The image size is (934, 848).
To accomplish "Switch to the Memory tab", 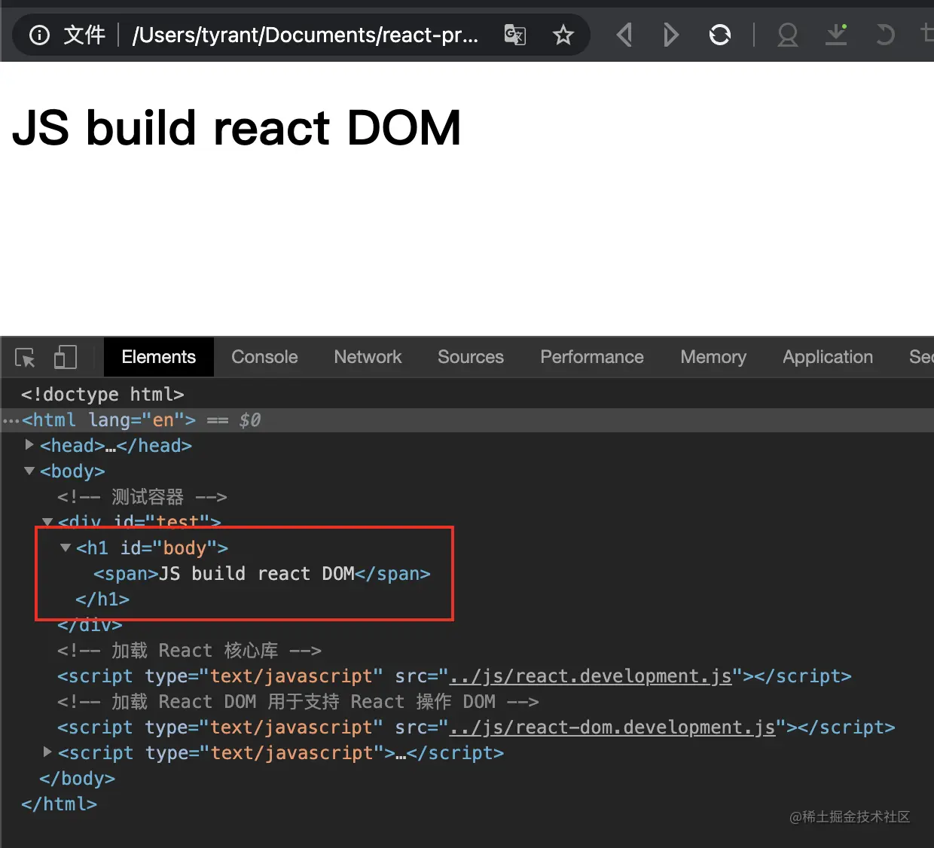I will click(713, 357).
